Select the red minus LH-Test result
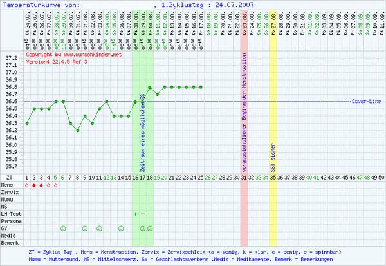 (143, 214)
